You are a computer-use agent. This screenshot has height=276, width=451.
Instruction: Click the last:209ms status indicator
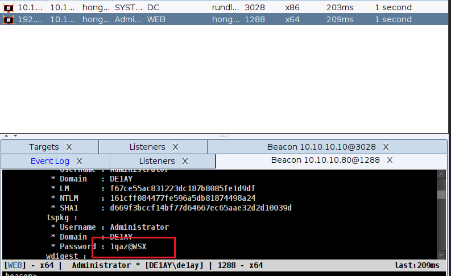pyautogui.click(x=417, y=265)
